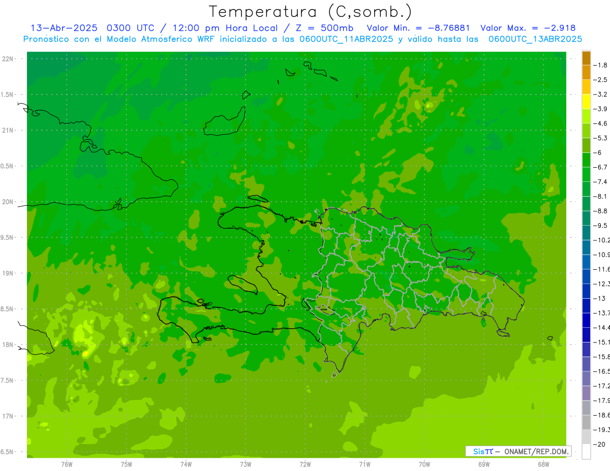The image size is (610, 471).
Task: Click the "19N" latitude label
Action: (8, 273)
